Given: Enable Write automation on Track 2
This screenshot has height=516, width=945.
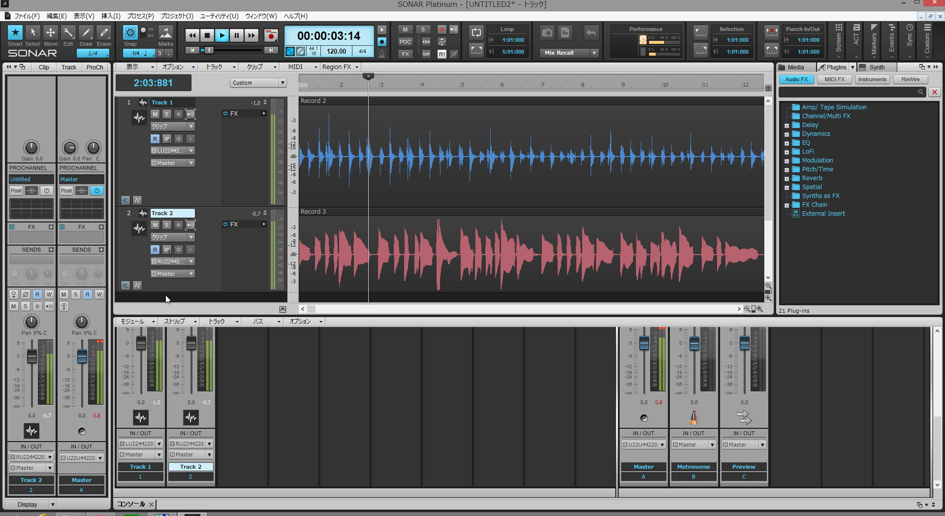Looking at the screenshot, I should point(167,250).
